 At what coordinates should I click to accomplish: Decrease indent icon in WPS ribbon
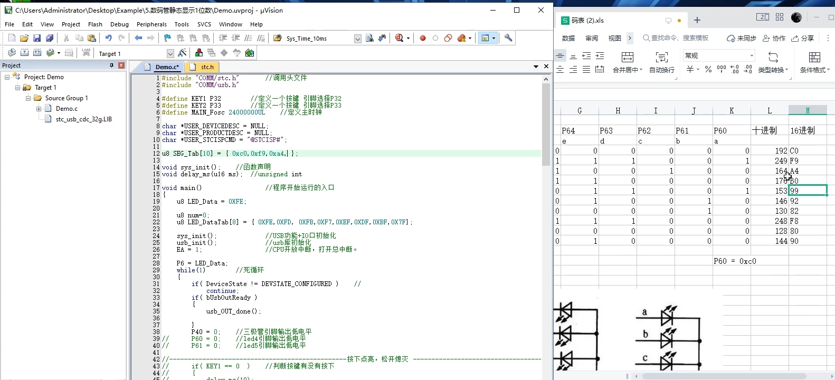click(x=586, y=56)
